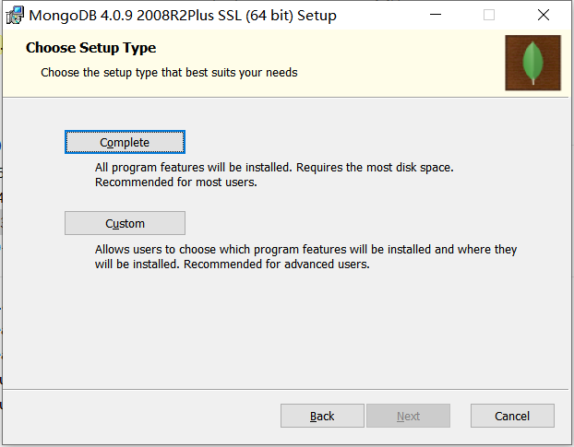Click the greyed-out Next button
The width and height of the screenshot is (574, 447).
point(408,416)
